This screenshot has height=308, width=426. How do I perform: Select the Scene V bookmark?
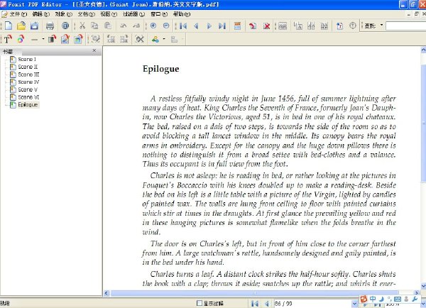click(28, 89)
